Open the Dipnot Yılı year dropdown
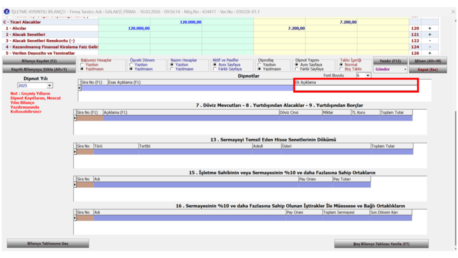This screenshot has height=258, width=458. tap(49, 86)
